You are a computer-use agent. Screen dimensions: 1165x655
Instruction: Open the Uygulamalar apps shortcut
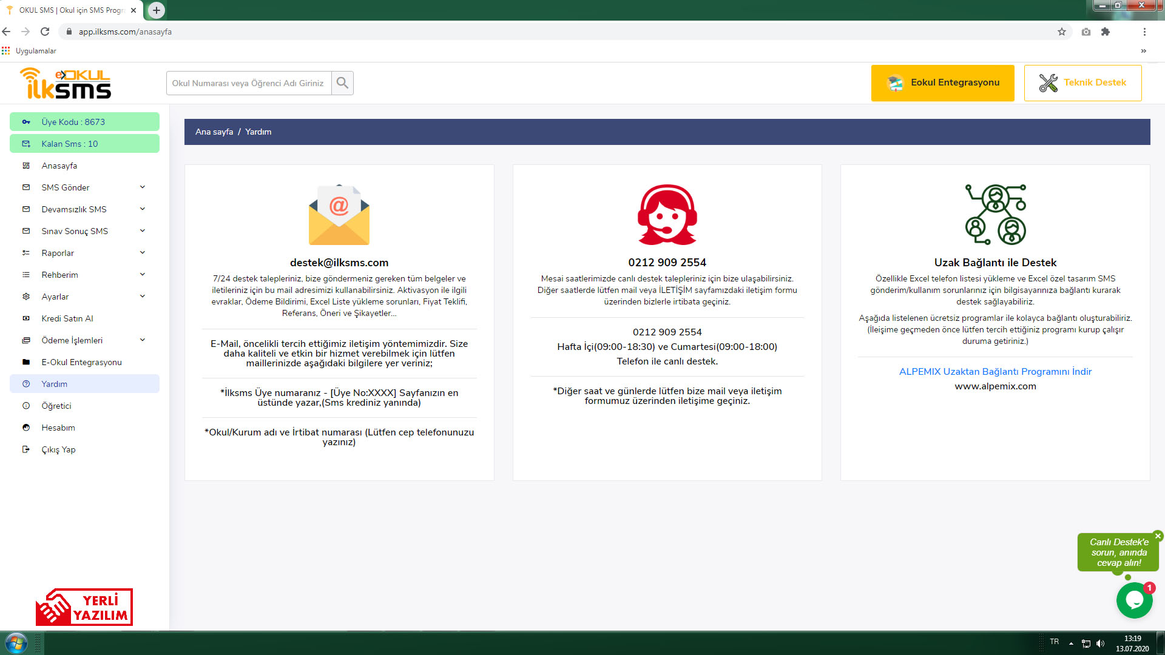(x=29, y=51)
